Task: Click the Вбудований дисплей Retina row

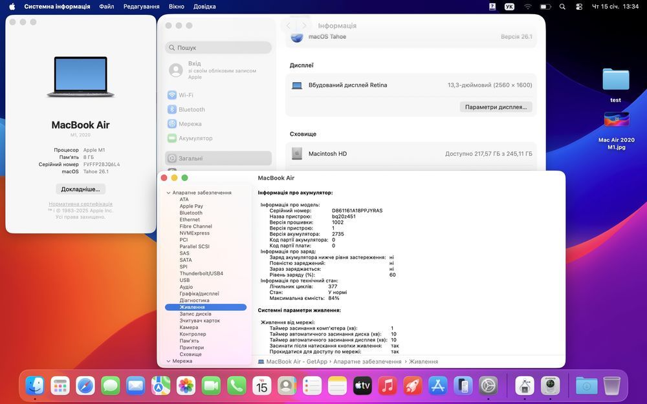Action: (411, 85)
